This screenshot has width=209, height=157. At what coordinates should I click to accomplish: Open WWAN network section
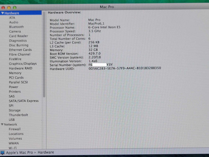coord(14,143)
